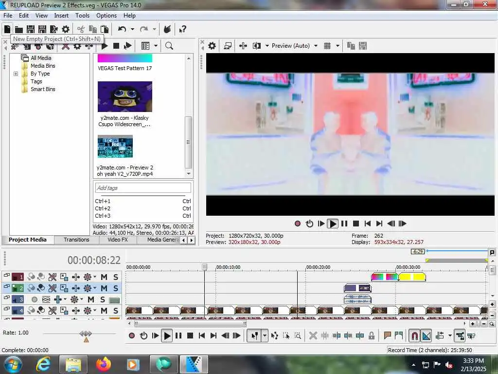The image size is (498, 374).
Task: Start media preview in Project Media toolbar
Action: (104, 46)
